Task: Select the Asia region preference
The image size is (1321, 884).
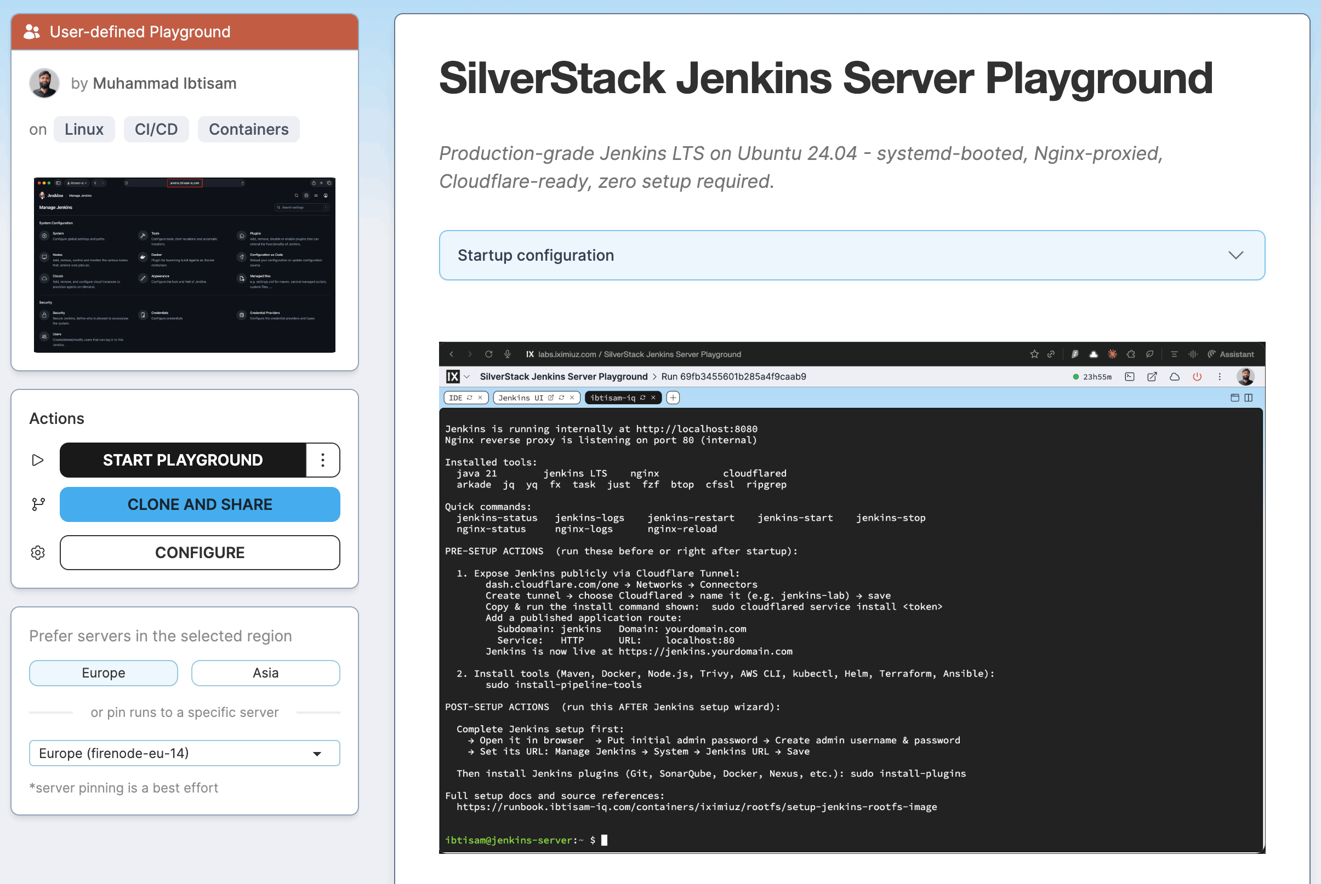Action: point(266,673)
